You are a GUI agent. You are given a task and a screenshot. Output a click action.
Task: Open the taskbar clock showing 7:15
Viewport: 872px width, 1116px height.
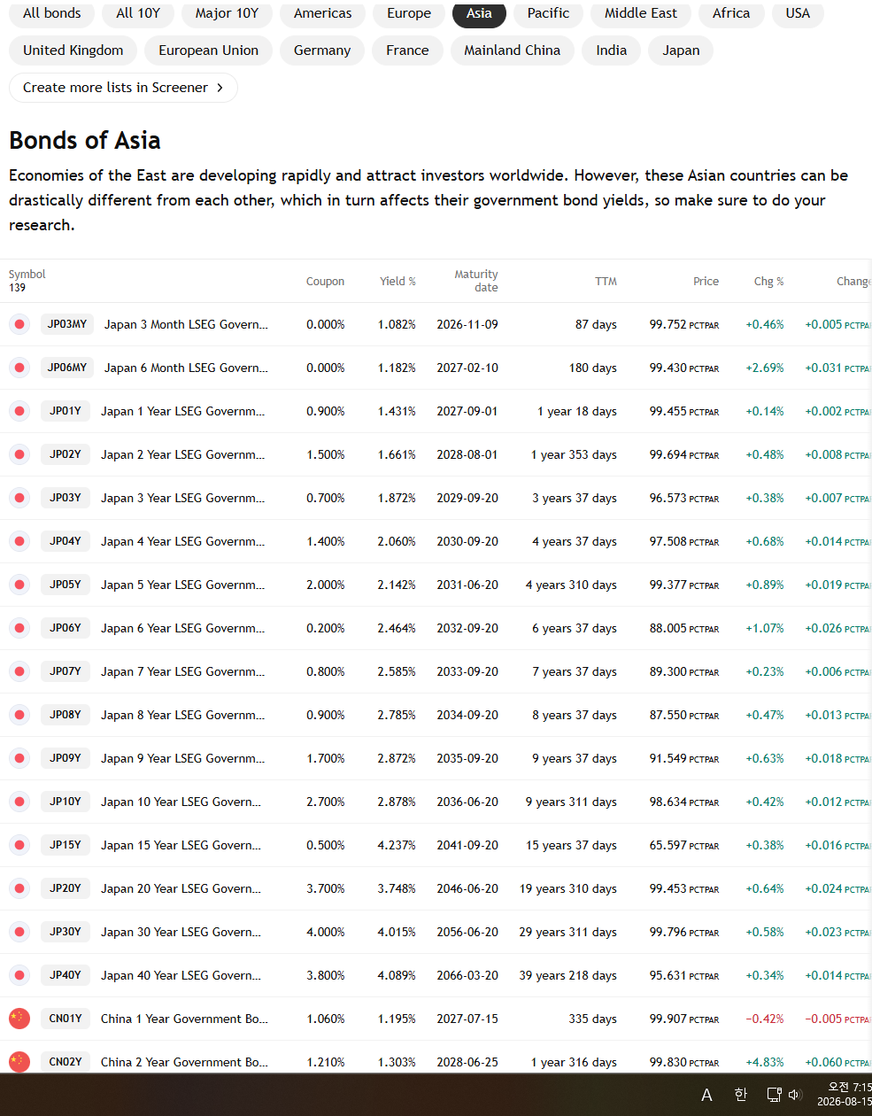(845, 1095)
